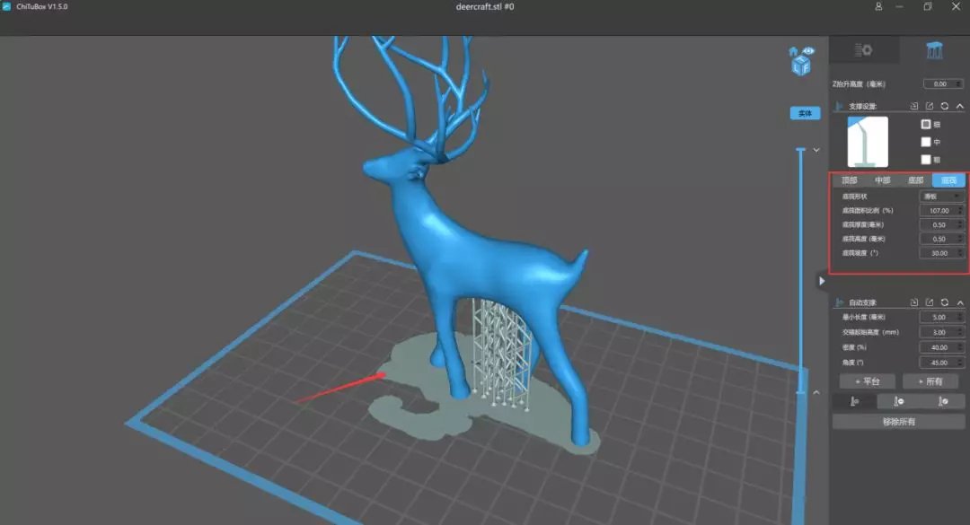Switch to the 中部 middle tab
The width and height of the screenshot is (970, 525).
coord(882,180)
